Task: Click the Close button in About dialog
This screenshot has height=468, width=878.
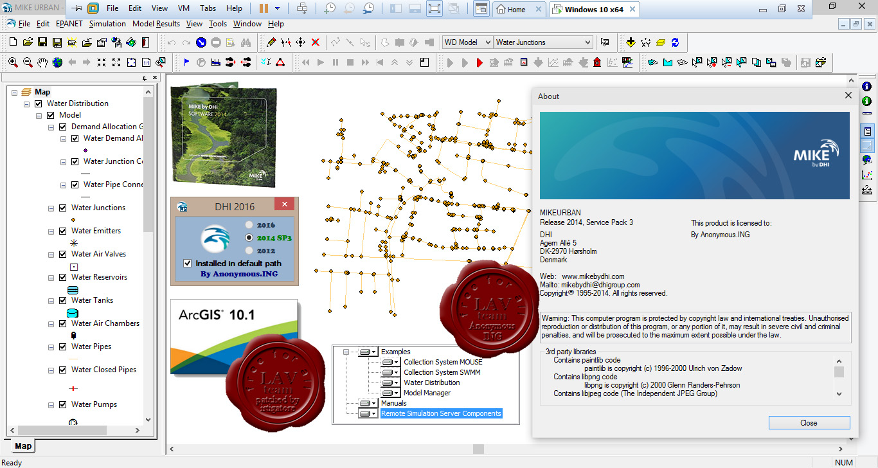Action: pyautogui.click(x=809, y=422)
